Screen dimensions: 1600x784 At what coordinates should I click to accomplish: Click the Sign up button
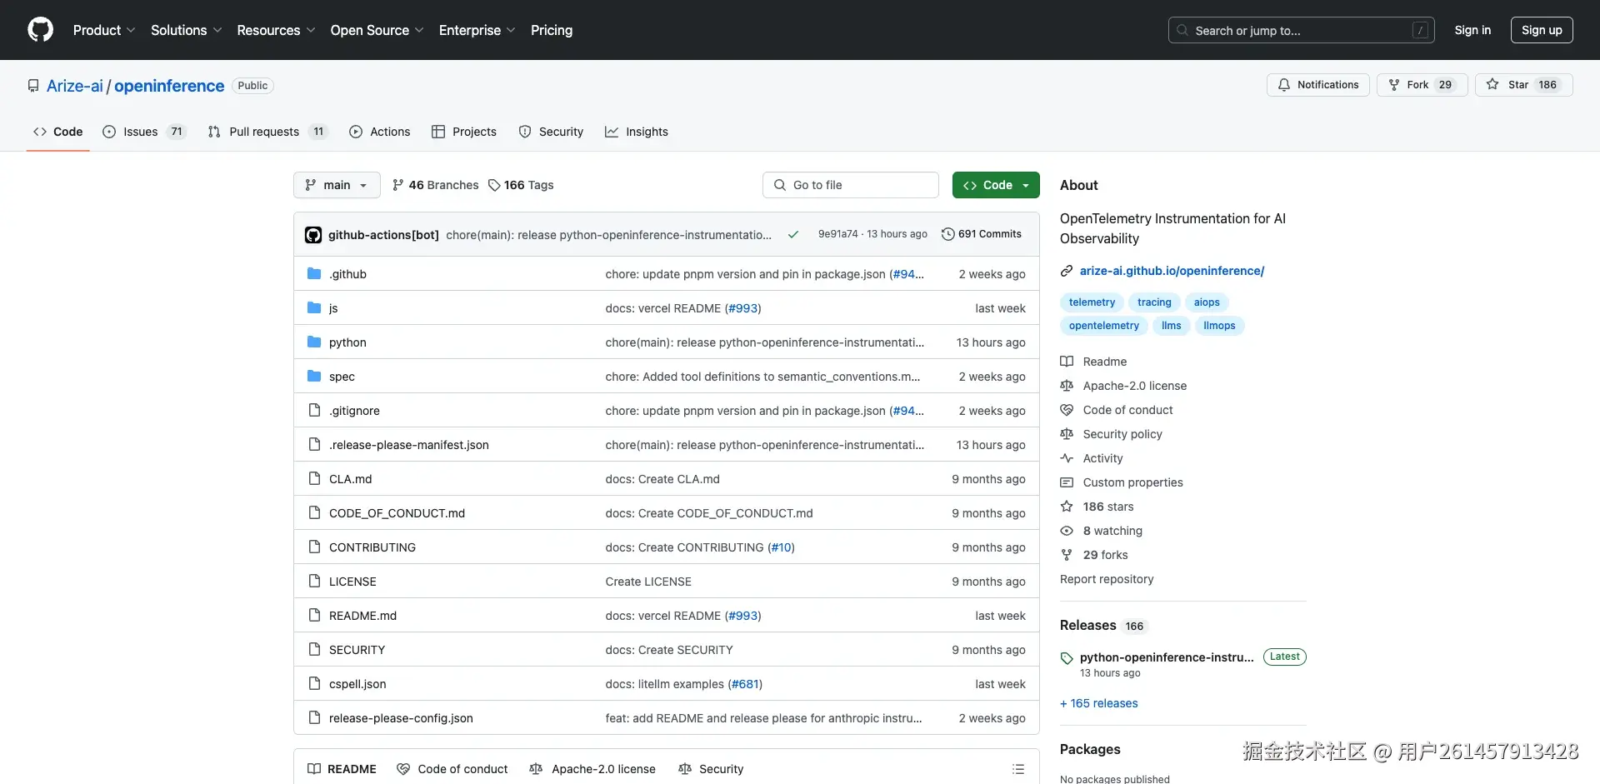[x=1542, y=30]
